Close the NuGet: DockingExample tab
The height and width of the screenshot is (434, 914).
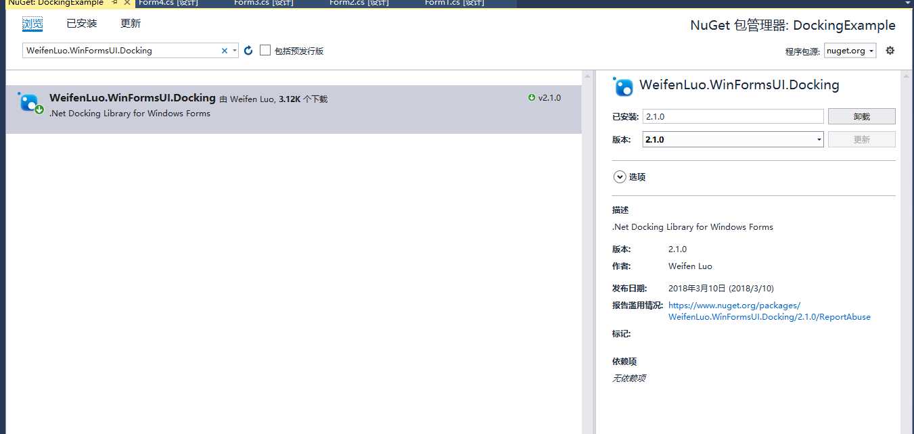point(127,3)
